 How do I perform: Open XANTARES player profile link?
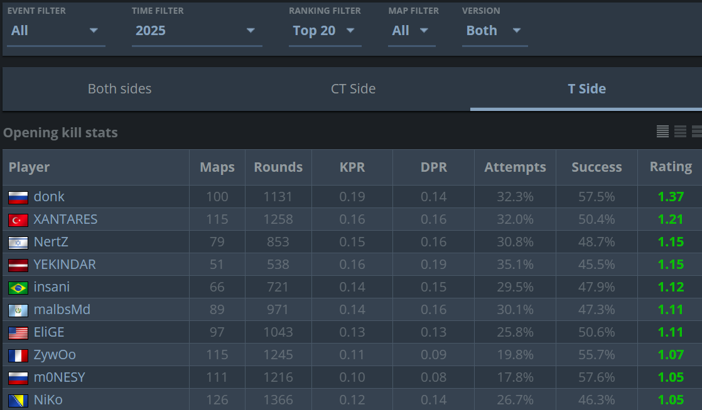[65, 219]
